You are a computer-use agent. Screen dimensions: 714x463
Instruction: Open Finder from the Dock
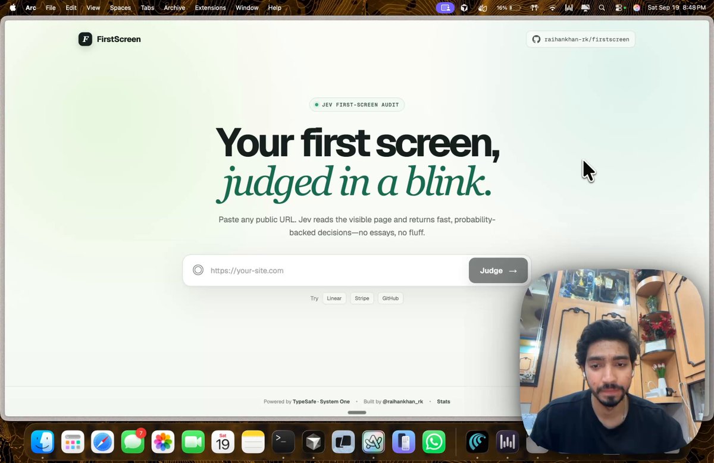(x=43, y=442)
